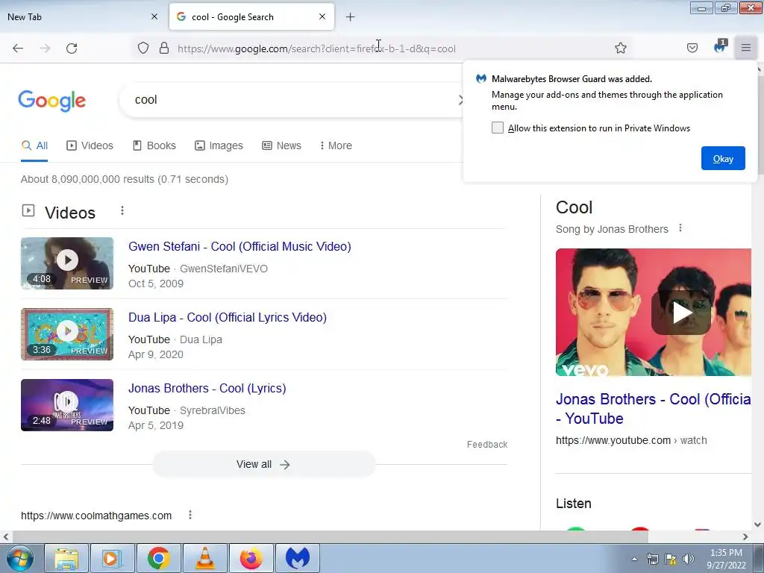This screenshot has height=573, width=764.
Task: Open tracking protection shield icon
Action: (x=143, y=48)
